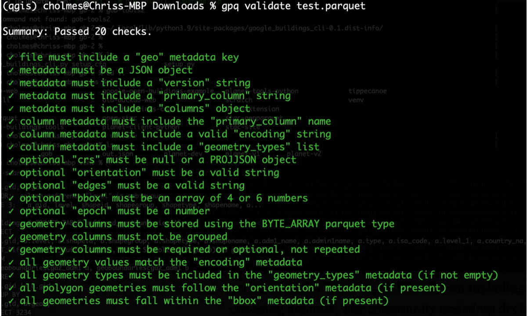This screenshot has width=527, height=316.
Task: Click the "Summary: Passed 20 checks." line
Action: tap(77, 32)
